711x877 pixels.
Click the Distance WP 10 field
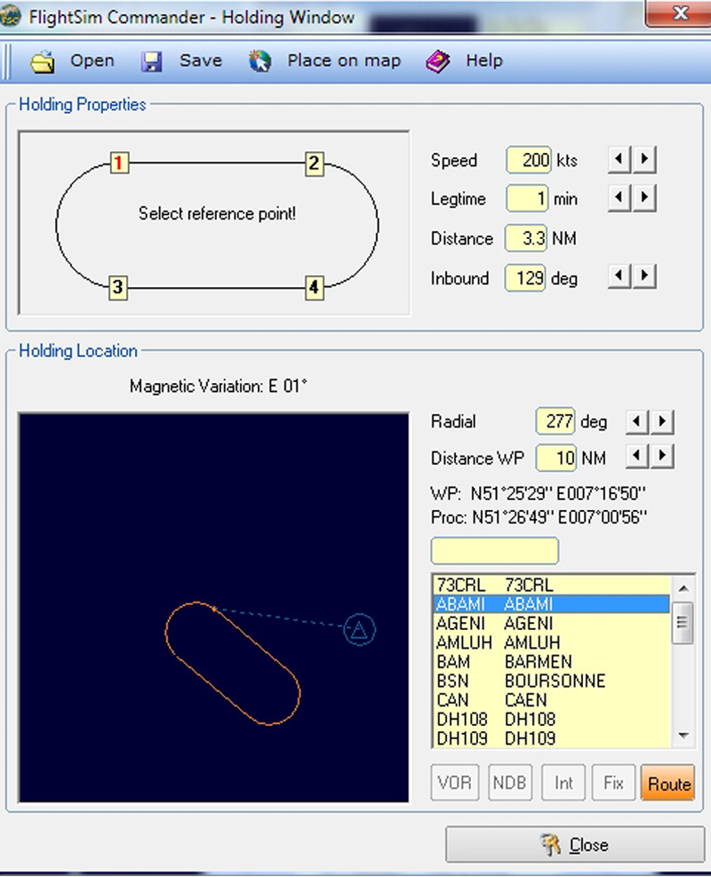pyautogui.click(x=556, y=458)
